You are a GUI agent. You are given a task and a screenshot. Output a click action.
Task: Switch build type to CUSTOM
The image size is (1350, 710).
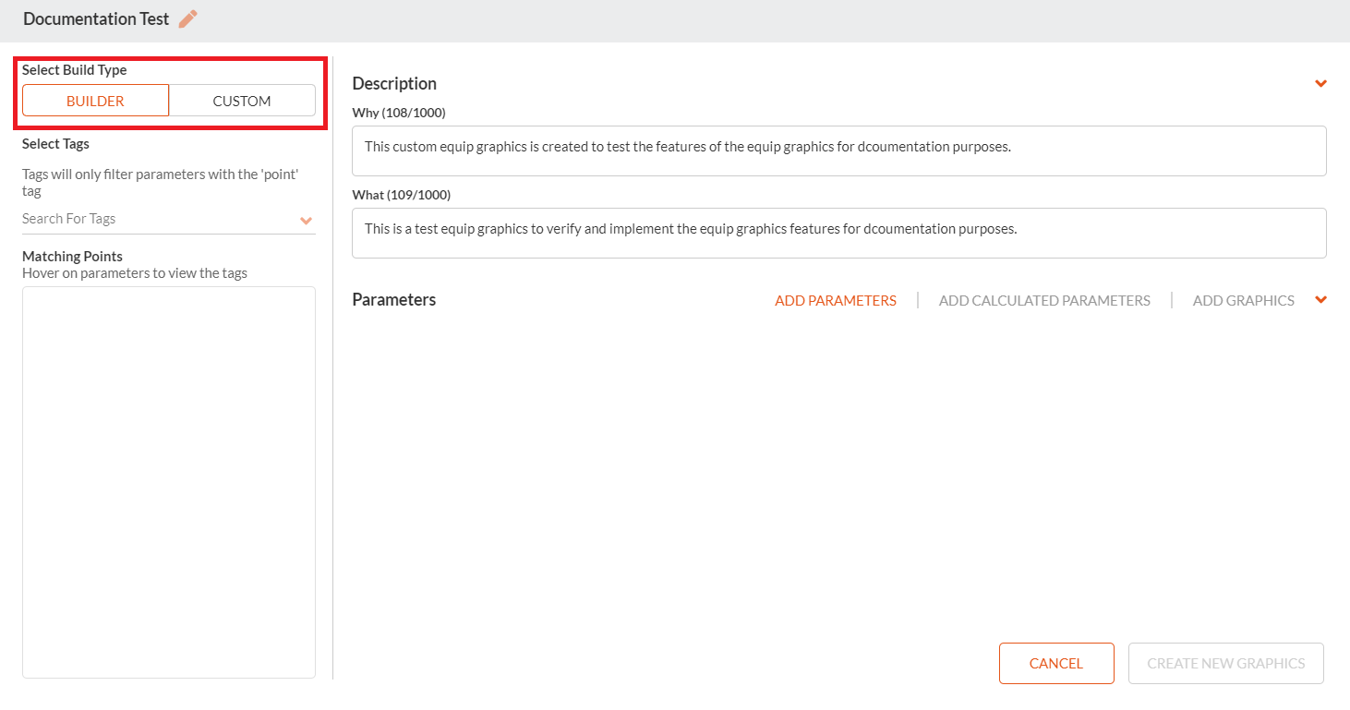click(242, 101)
